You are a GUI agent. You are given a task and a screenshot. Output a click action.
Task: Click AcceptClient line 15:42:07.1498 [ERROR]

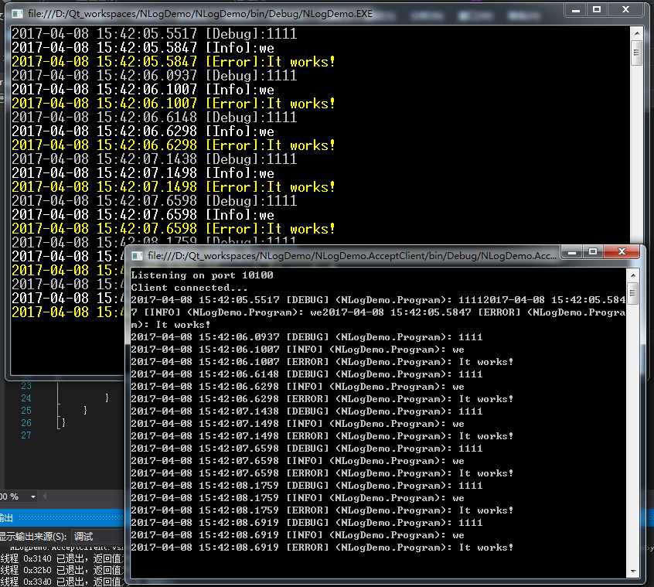pos(322,436)
